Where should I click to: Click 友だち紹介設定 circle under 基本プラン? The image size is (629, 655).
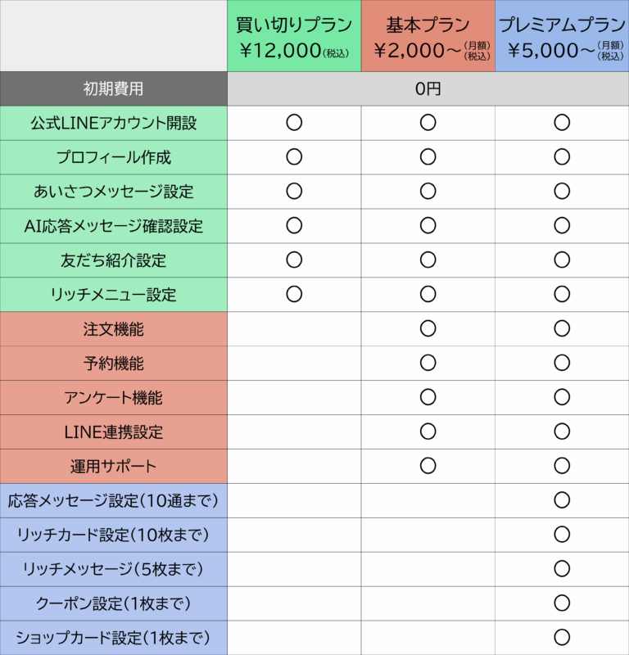click(428, 260)
